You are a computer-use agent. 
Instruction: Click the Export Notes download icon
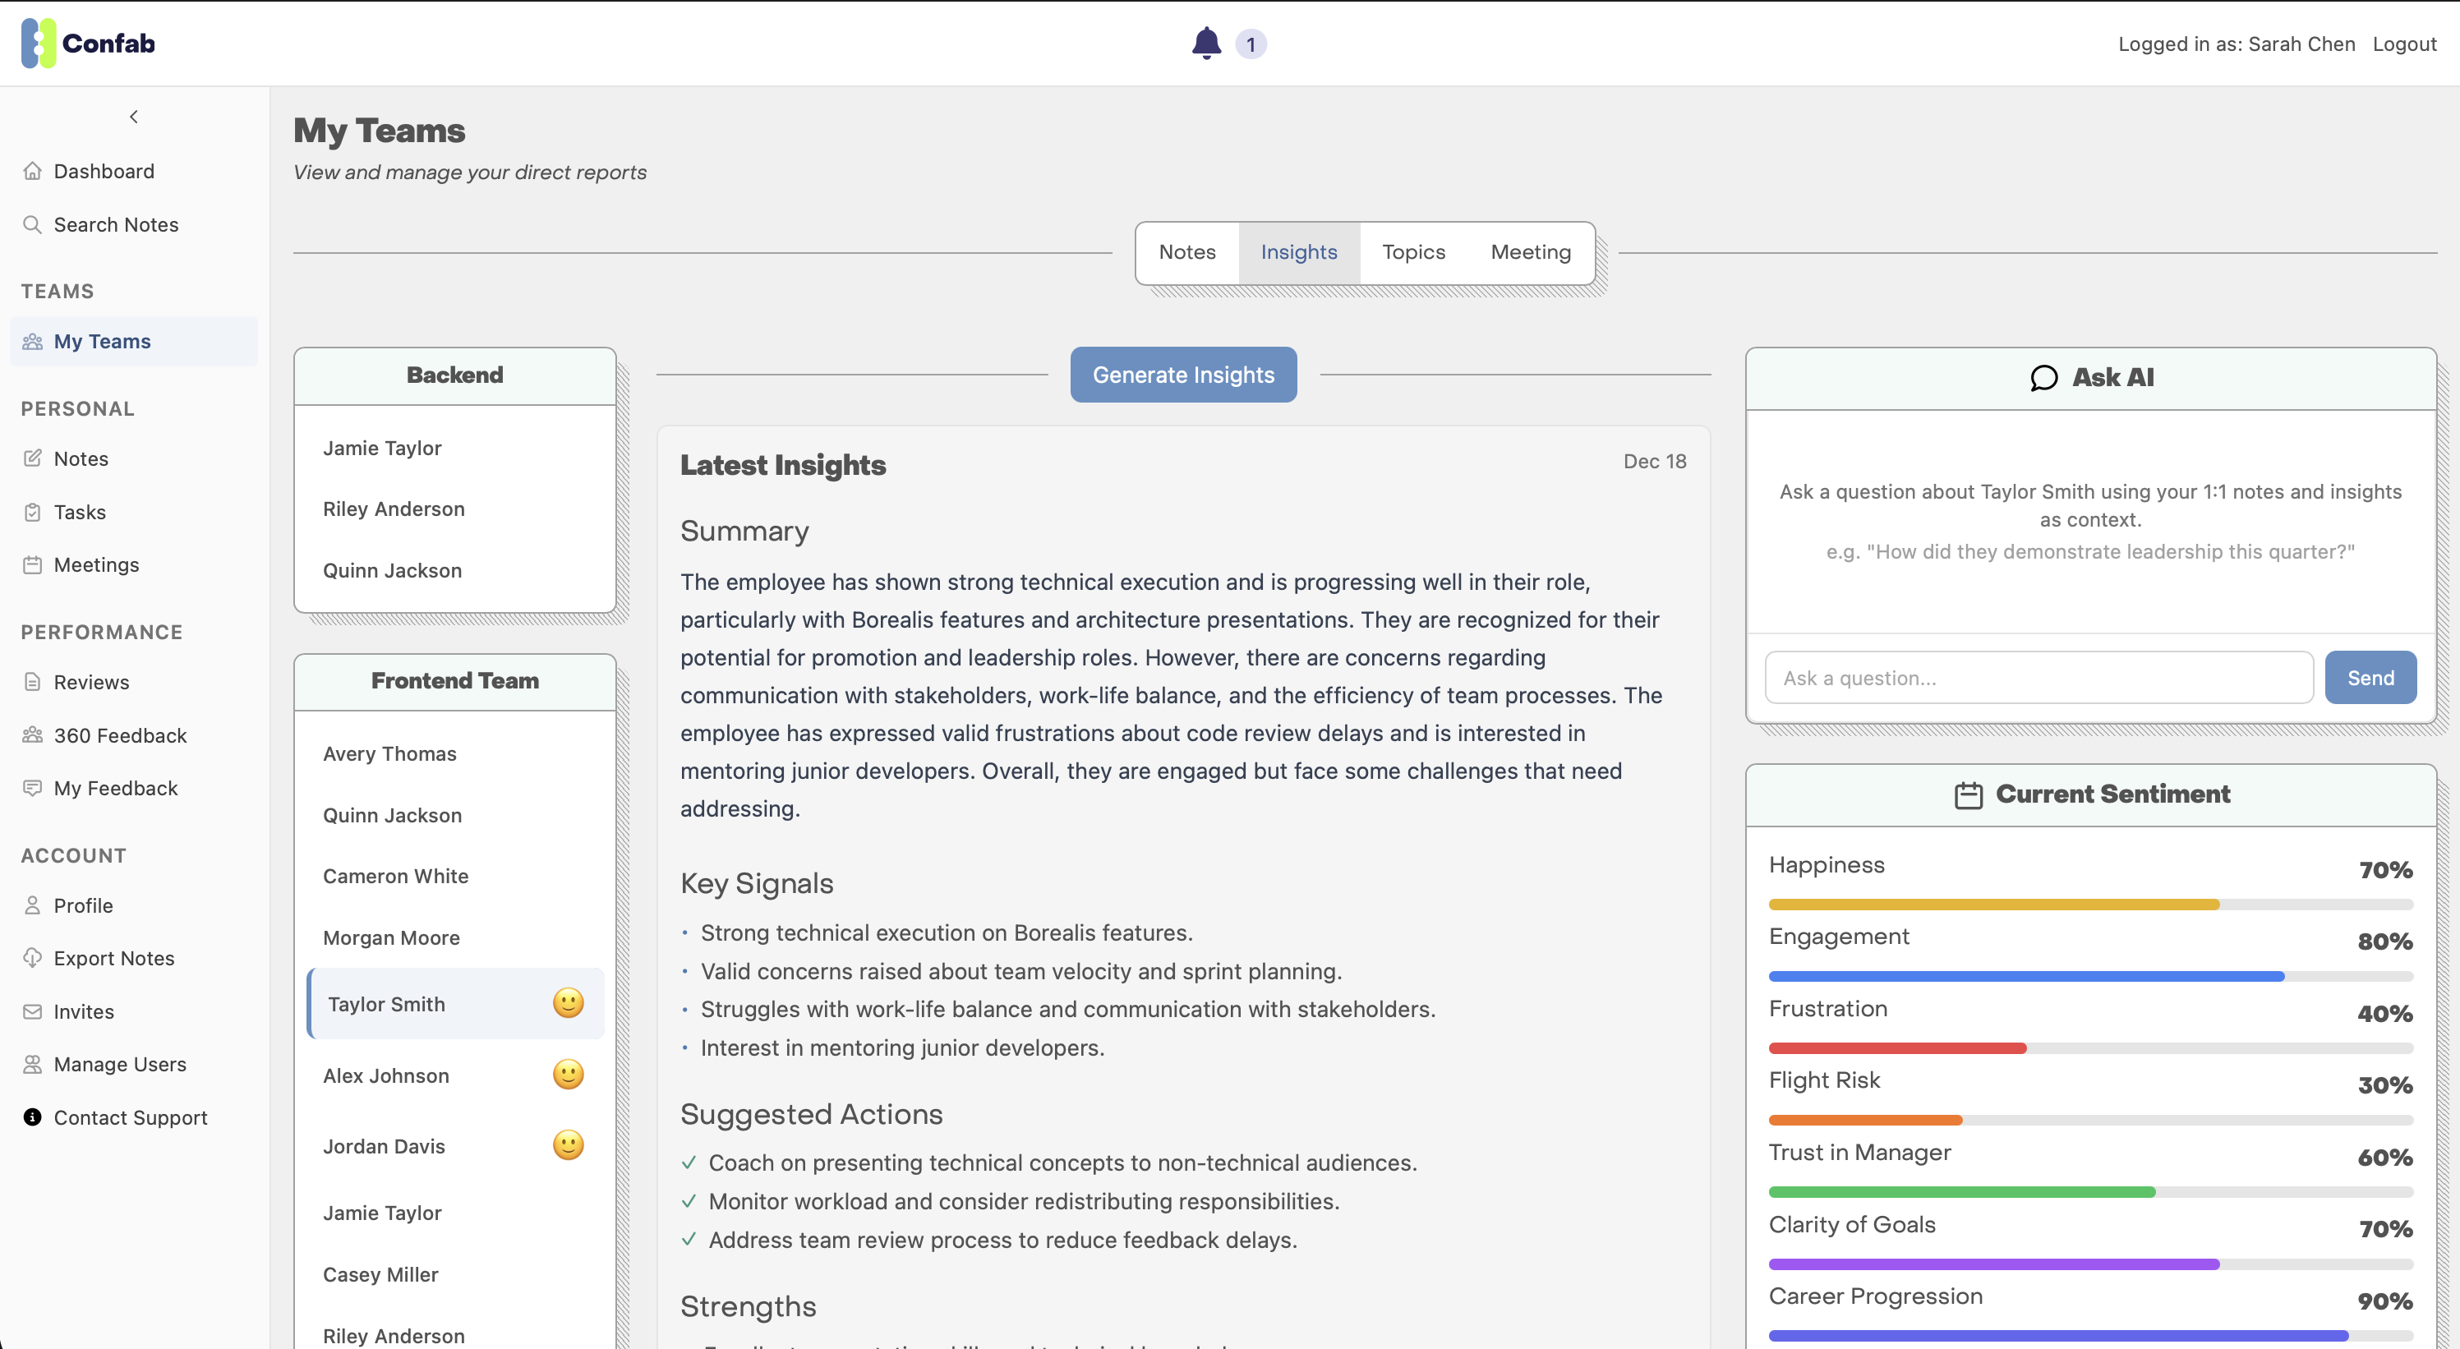click(33, 958)
